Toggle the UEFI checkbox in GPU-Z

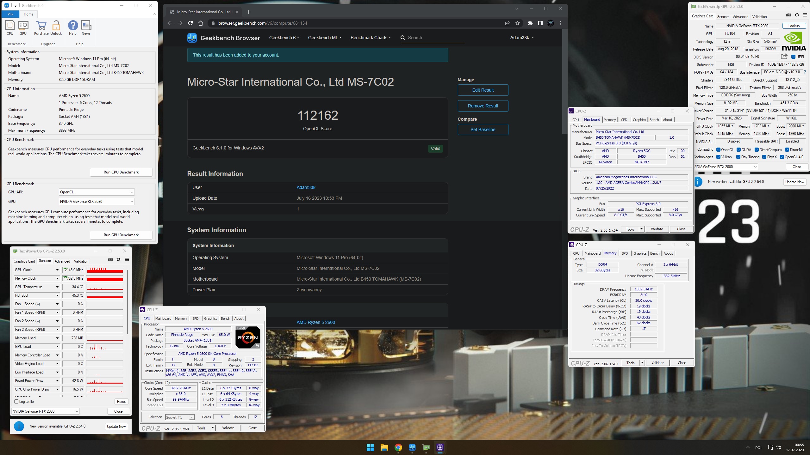(793, 57)
